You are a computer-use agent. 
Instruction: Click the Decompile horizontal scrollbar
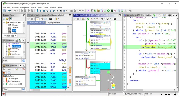150,90
